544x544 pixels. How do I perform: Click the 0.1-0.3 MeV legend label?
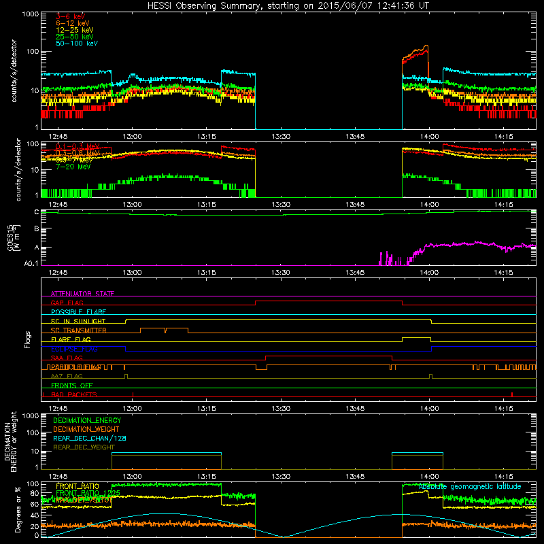78,146
